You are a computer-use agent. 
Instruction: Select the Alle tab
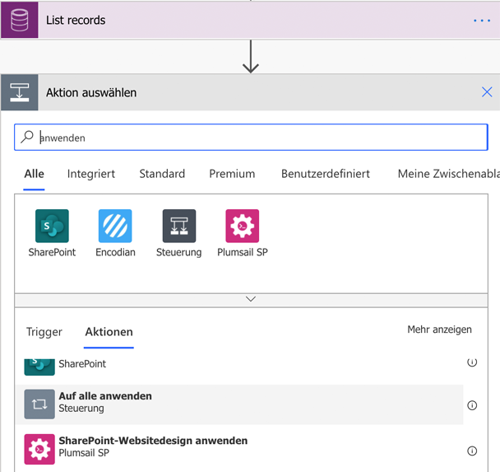coord(34,174)
